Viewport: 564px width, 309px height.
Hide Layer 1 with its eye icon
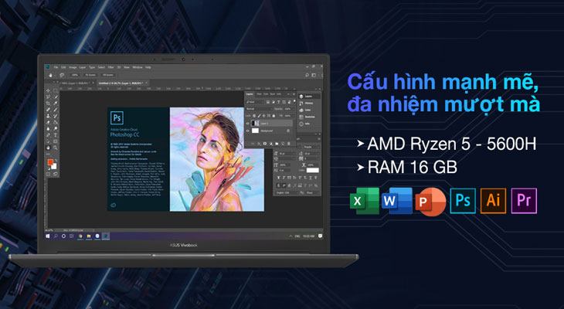click(247, 124)
